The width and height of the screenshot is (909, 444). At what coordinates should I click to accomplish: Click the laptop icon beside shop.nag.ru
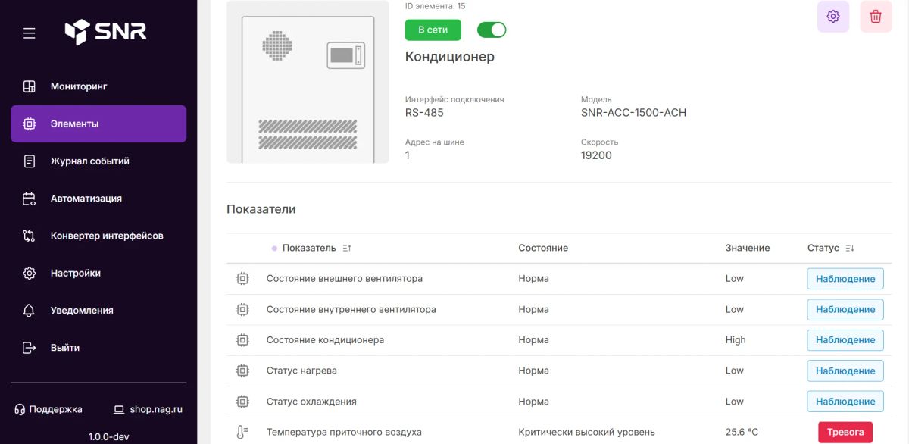[119, 409]
